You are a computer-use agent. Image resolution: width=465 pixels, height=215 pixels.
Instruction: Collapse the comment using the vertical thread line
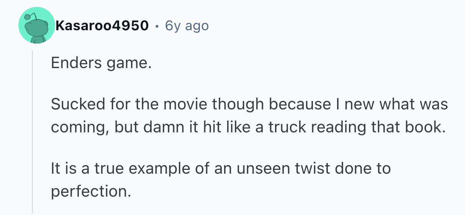33,130
